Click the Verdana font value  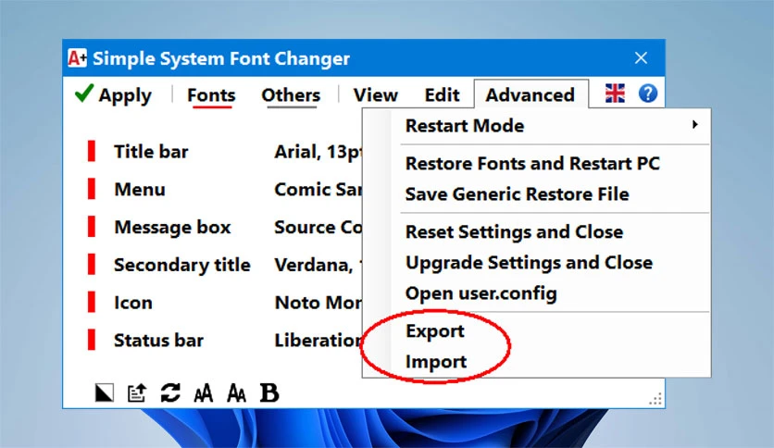(318, 265)
